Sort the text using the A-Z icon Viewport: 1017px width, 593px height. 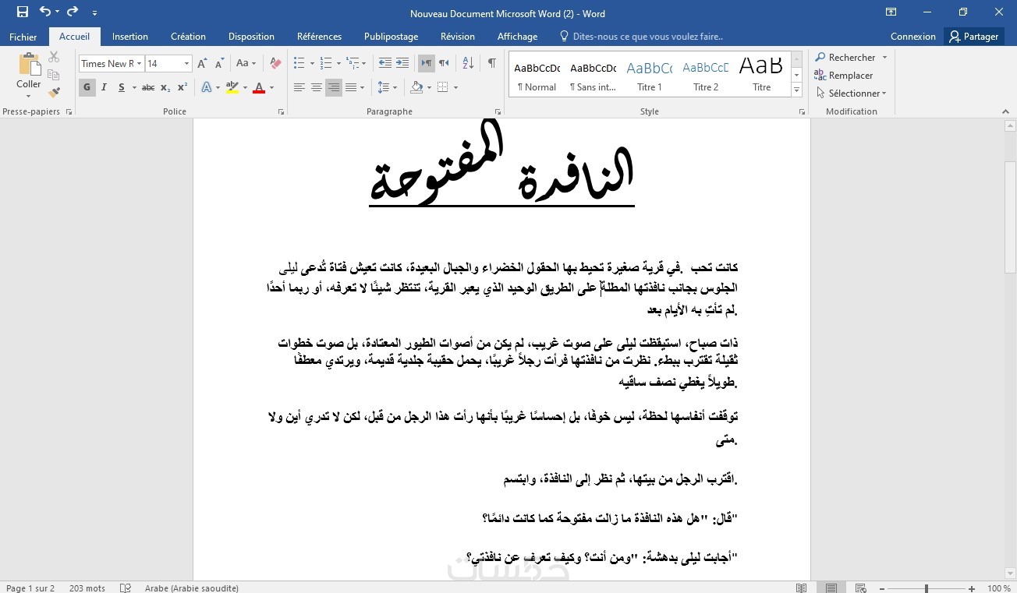pos(468,63)
